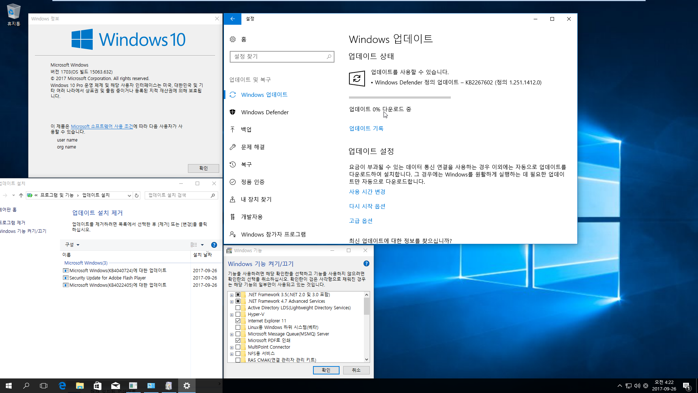The image size is (698, 393).
Task: Click the 다시 시작 옵션 link
Action: 367,206
